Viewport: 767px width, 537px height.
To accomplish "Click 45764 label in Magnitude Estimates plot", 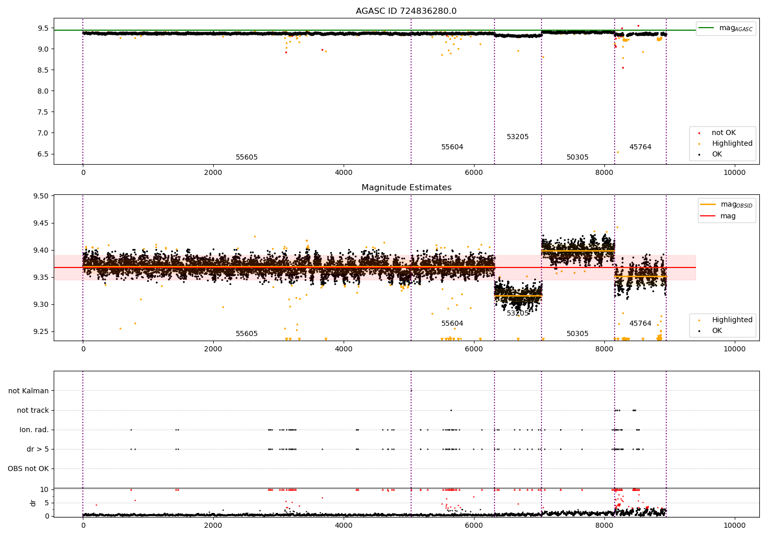I will click(x=640, y=324).
